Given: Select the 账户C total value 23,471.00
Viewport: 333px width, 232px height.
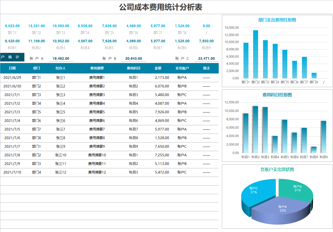Looking at the screenshot, I should point(206,58).
